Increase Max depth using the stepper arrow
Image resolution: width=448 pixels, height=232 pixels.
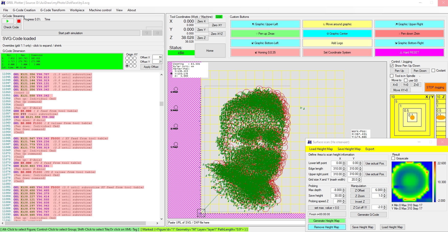tap(344, 189)
